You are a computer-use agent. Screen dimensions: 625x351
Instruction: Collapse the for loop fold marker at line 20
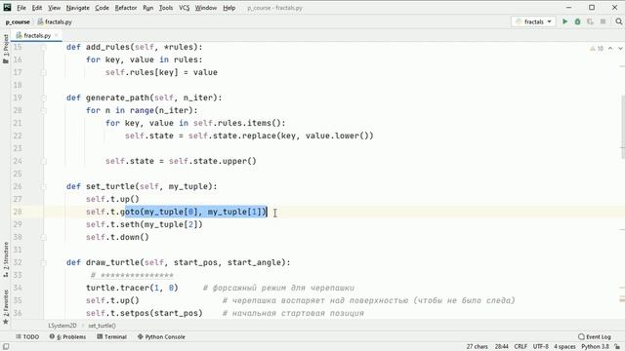[x=43, y=110]
